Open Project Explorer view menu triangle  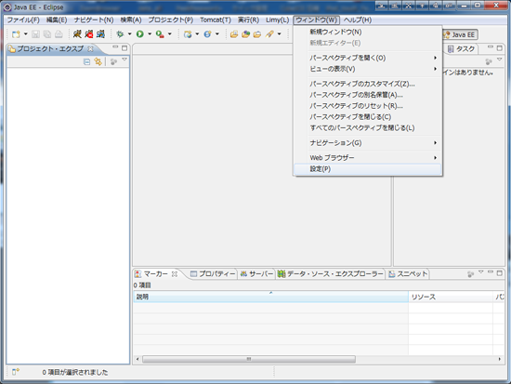[x=124, y=60]
